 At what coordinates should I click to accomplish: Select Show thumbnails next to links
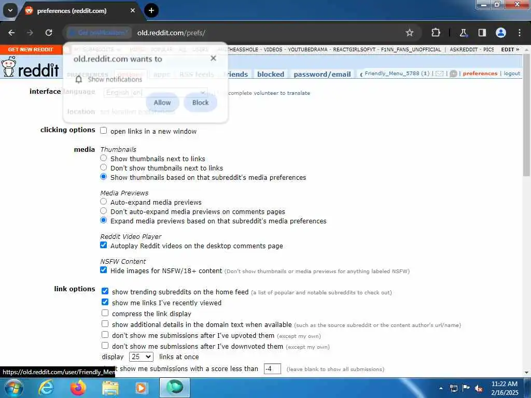click(104, 158)
